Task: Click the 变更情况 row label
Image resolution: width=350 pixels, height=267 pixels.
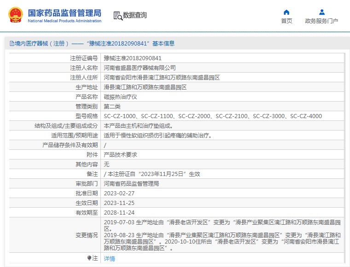Action: [87, 235]
